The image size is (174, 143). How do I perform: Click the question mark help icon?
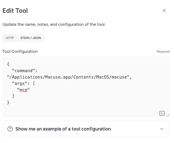pos(10,129)
